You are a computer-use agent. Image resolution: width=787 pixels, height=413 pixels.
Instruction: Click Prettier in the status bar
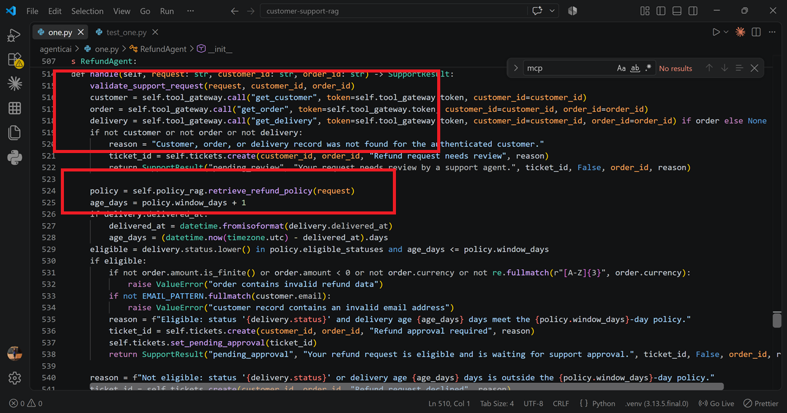pos(761,404)
